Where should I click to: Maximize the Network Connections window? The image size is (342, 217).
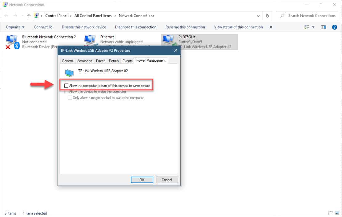coord(320,5)
